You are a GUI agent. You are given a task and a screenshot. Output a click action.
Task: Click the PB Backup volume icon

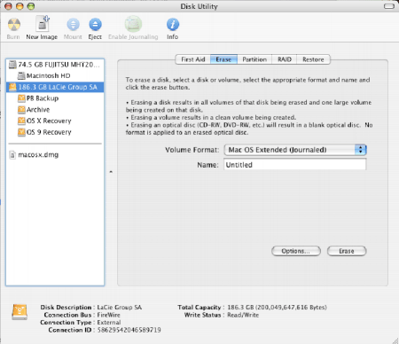21,98
